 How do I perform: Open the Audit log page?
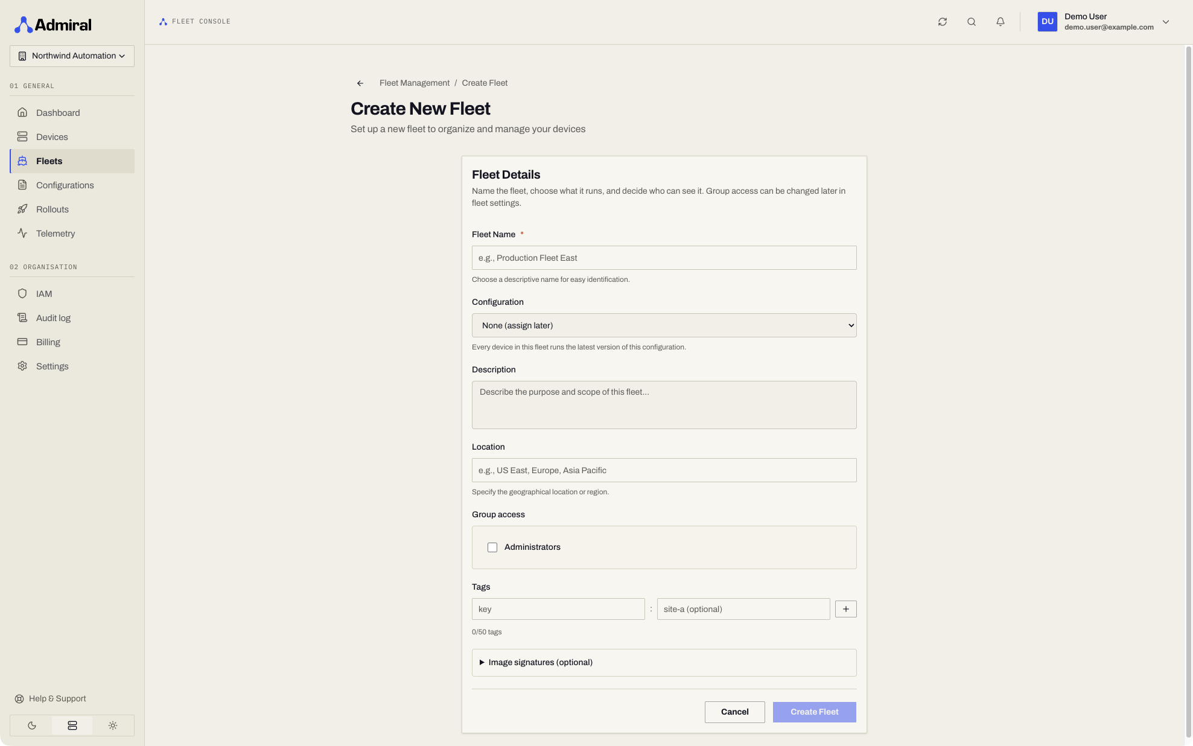click(x=72, y=318)
